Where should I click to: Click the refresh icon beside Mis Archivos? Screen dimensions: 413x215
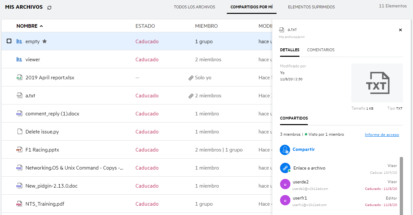click(x=49, y=7)
